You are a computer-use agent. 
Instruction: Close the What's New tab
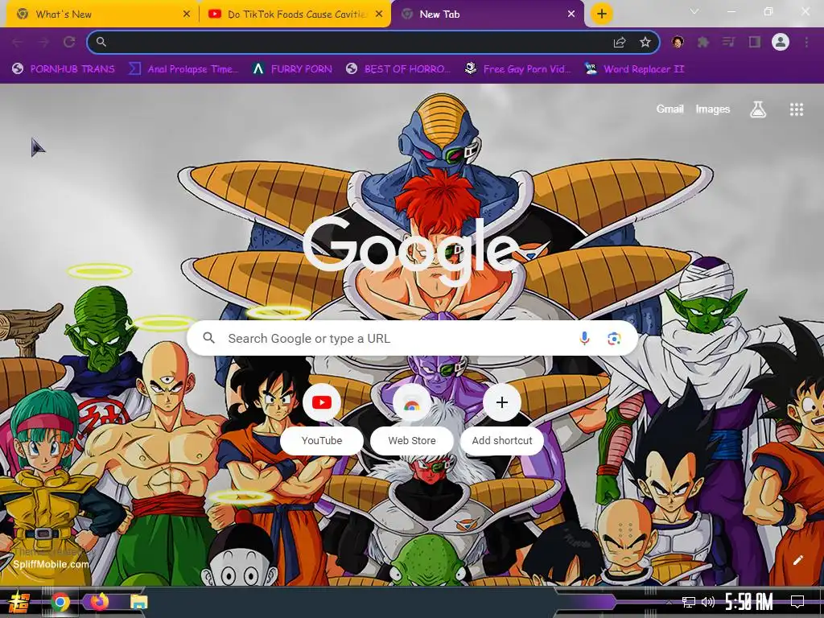point(187,14)
